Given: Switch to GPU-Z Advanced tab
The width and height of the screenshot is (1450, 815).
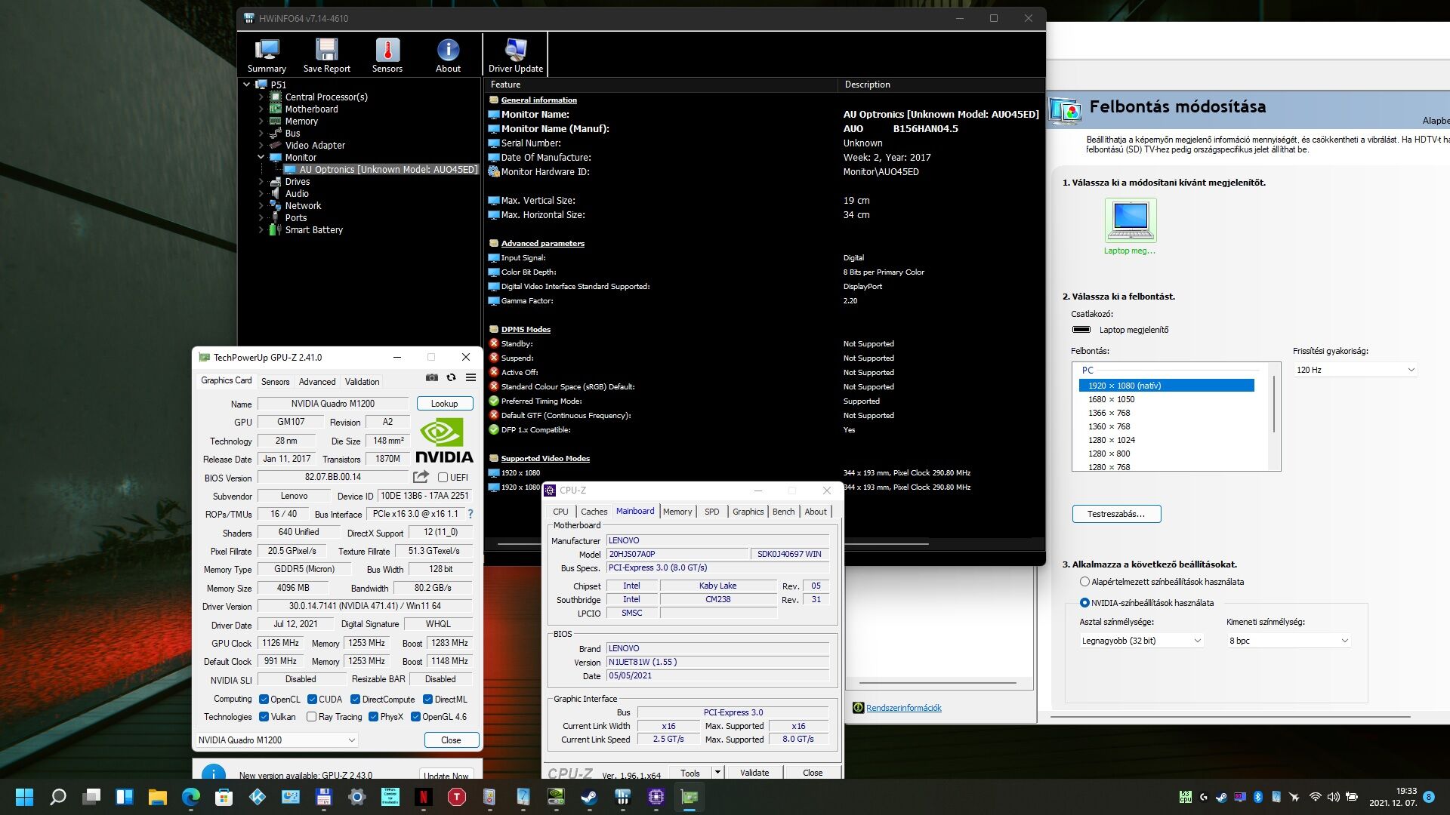Looking at the screenshot, I should [317, 382].
